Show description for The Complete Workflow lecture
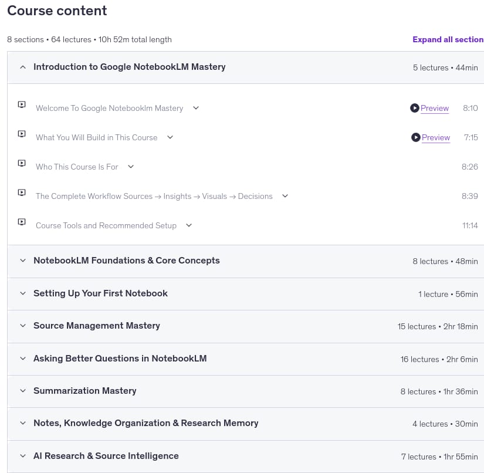 tap(285, 196)
